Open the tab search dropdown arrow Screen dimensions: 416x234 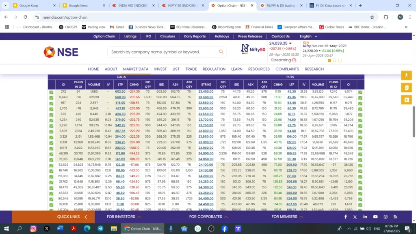(x=5, y=5)
